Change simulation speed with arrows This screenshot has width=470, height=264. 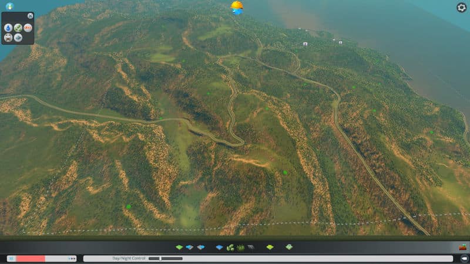coord(72,258)
